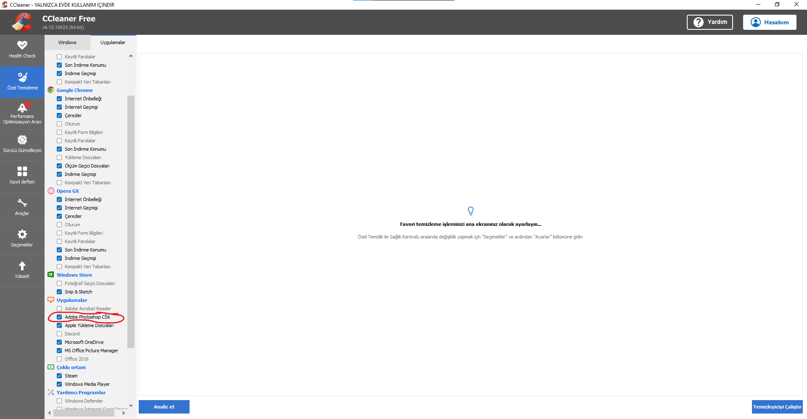Toggle MS Office Picture Manager
Image resolution: width=807 pixels, height=419 pixels.
point(59,351)
